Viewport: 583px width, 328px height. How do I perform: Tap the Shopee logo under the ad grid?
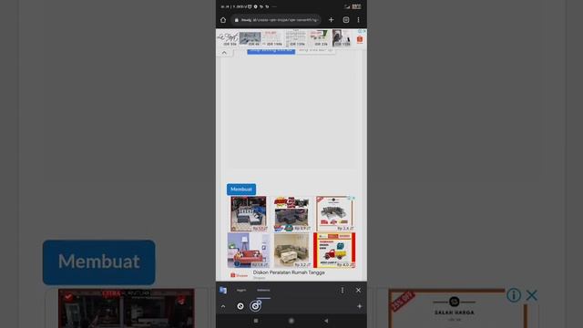pos(239,275)
